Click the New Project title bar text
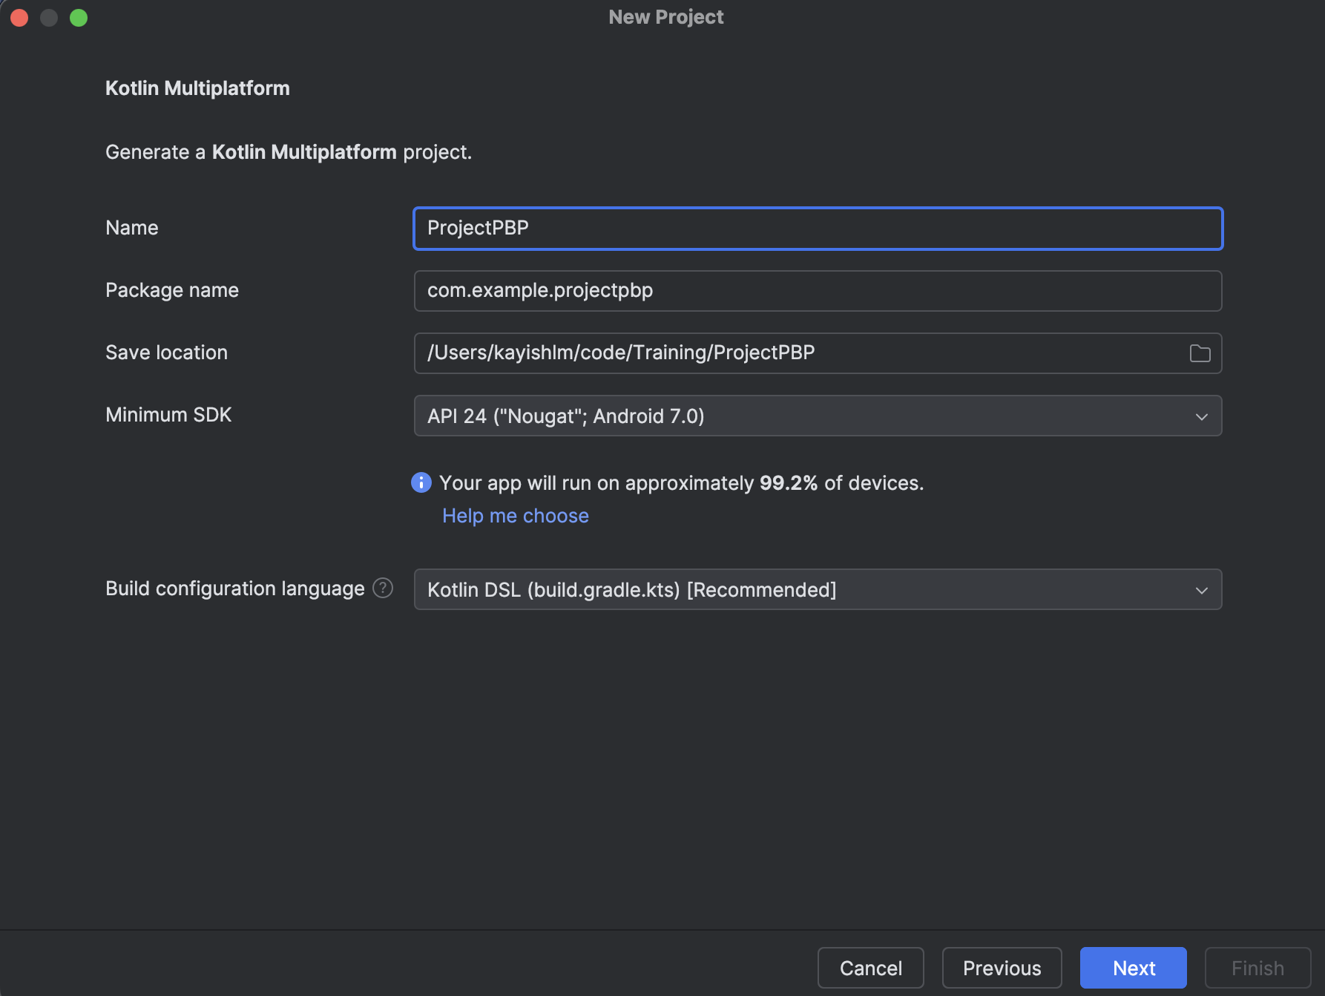 coord(665,17)
